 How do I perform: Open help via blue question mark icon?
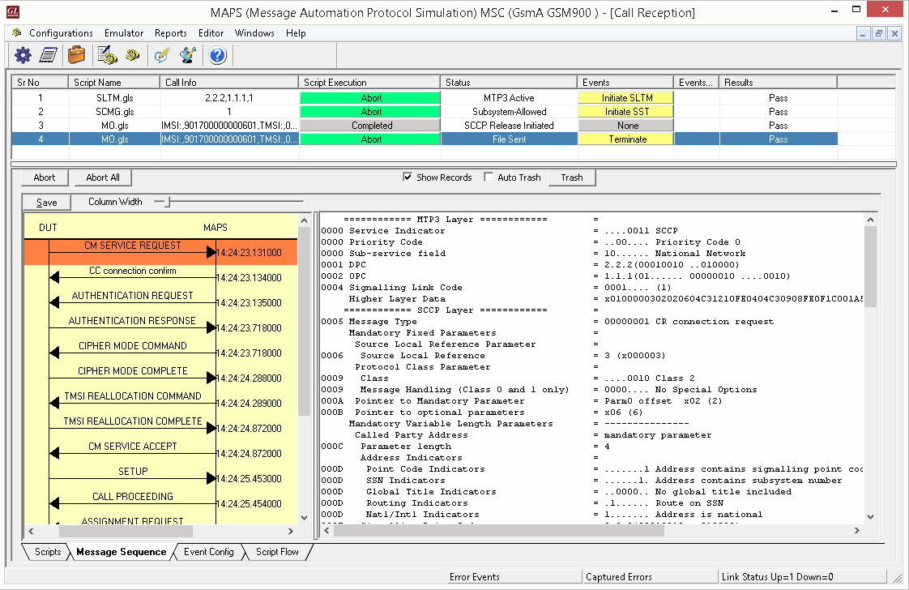click(x=217, y=56)
